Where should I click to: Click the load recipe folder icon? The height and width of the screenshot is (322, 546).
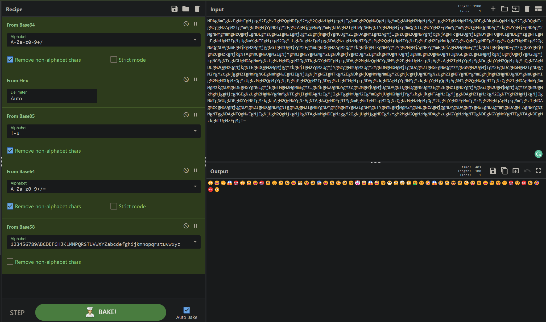[x=185, y=9]
